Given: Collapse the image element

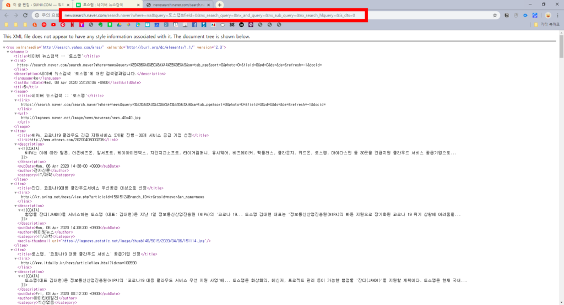Looking at the screenshot, I should (12, 91).
